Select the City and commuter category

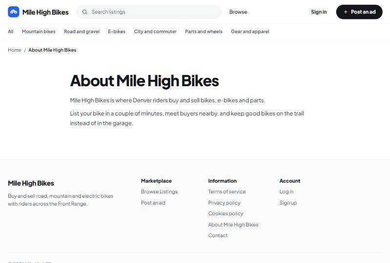coord(155,32)
